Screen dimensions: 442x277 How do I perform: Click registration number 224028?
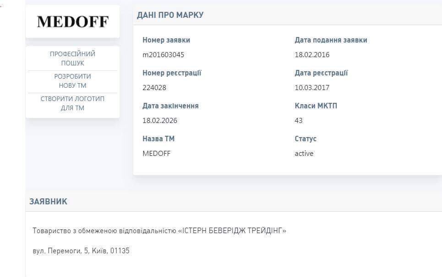coord(154,88)
